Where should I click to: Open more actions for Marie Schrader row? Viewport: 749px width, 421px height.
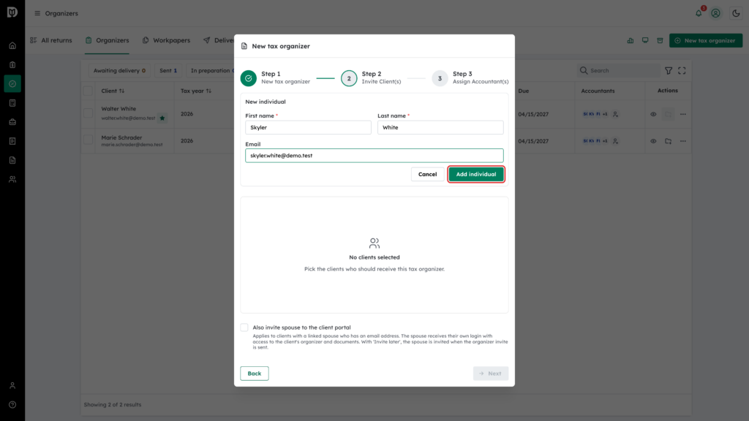tap(682, 141)
